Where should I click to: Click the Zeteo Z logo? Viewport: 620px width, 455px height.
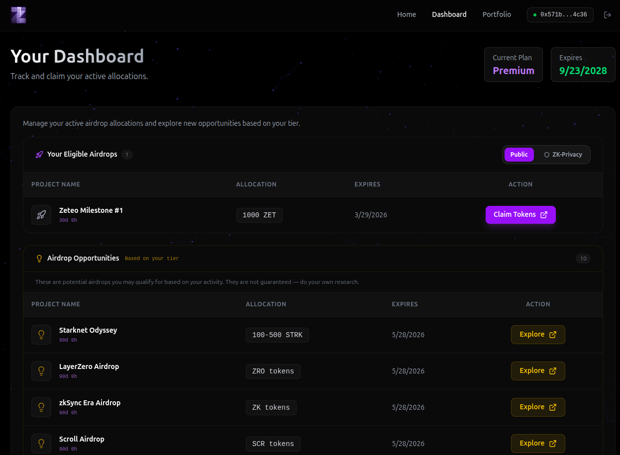[x=18, y=15]
